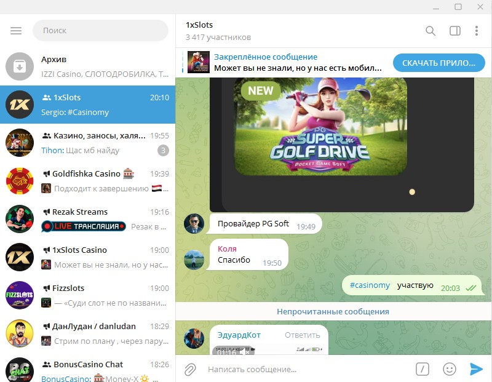The height and width of the screenshot is (382, 492).
Task: Click the Архив label
Action: (54, 59)
